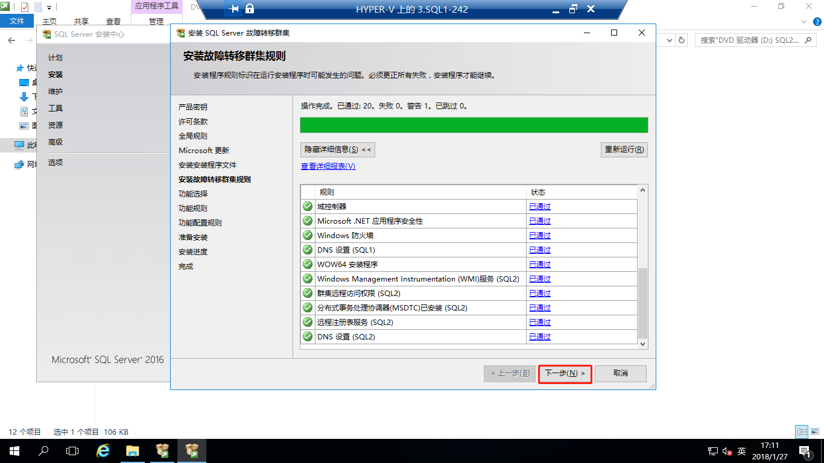Switch Explorer to details view icon
The height and width of the screenshot is (463, 824).
point(802,432)
